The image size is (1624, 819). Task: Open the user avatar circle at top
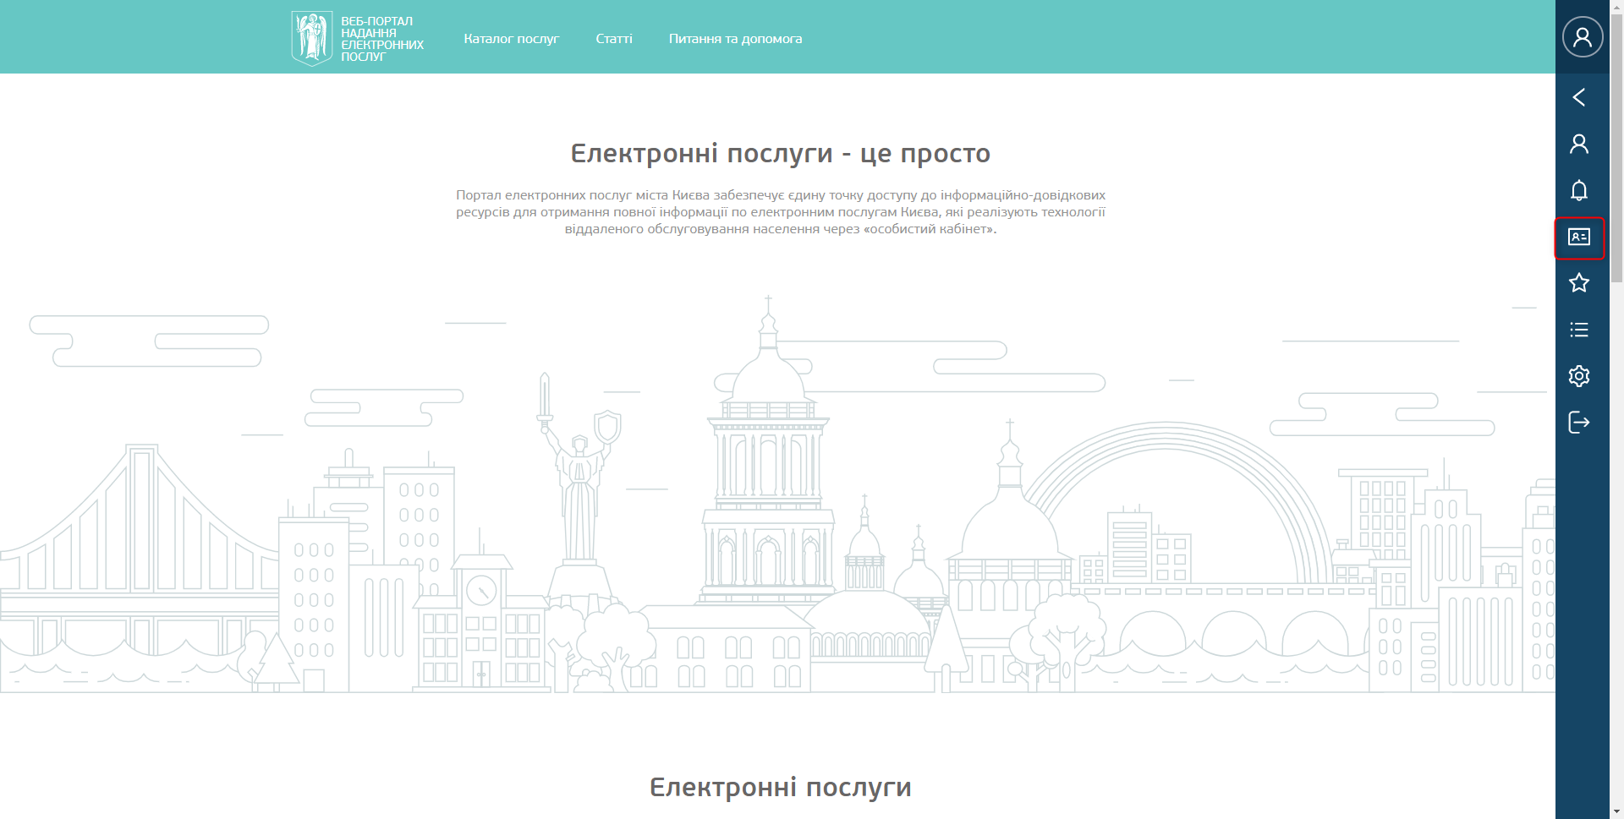tap(1582, 37)
